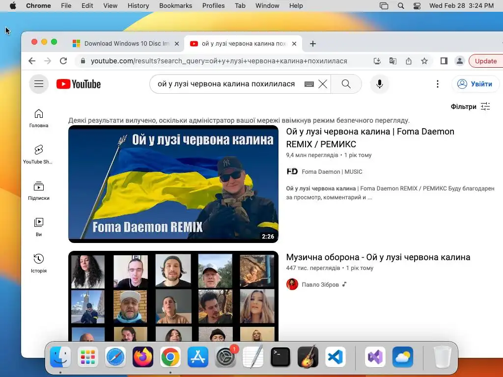
Task: Open System Settings from the Dock
Action: [x=225, y=357]
